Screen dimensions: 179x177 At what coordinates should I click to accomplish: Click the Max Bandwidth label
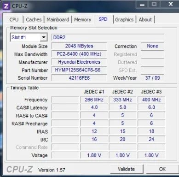coord(31,54)
